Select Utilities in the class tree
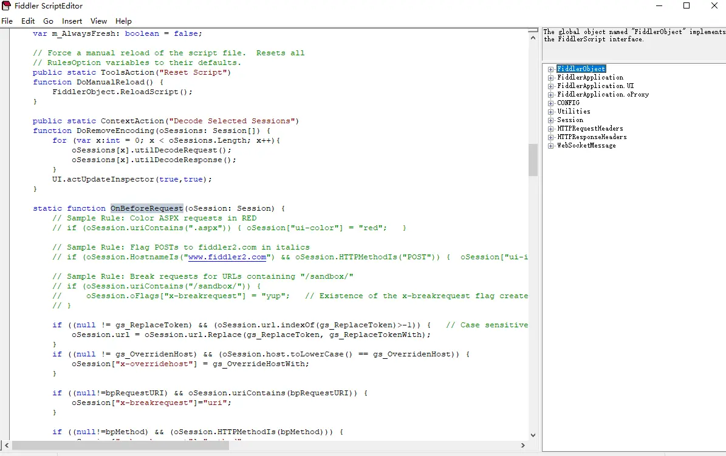The width and height of the screenshot is (726, 456). (x=574, y=111)
